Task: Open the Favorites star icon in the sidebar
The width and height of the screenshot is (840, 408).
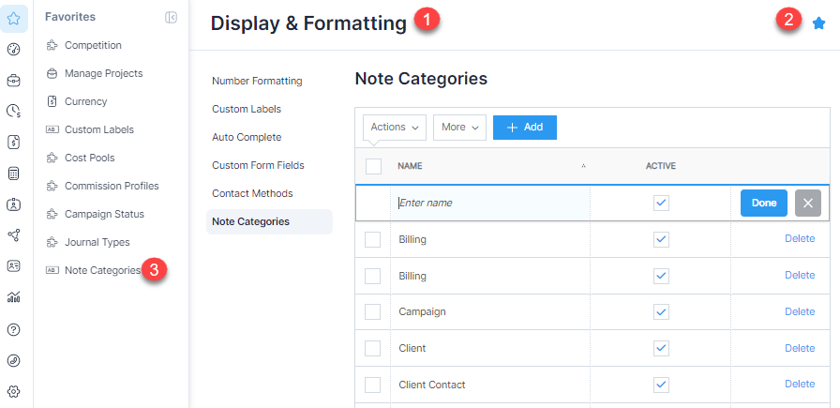Action: pyautogui.click(x=14, y=20)
